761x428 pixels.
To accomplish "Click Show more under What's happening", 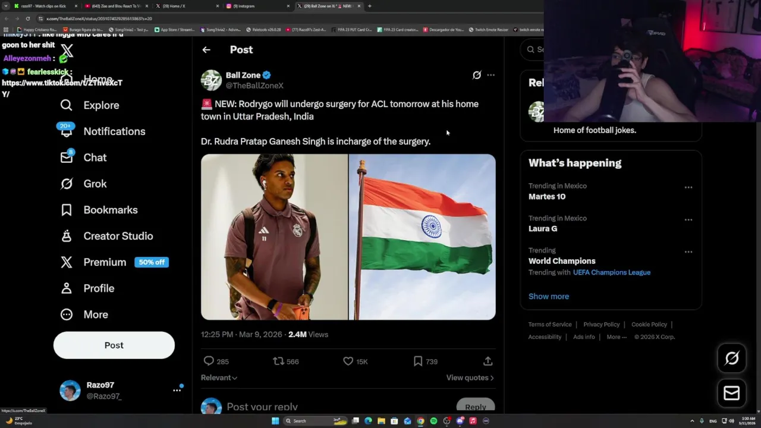I will (549, 296).
